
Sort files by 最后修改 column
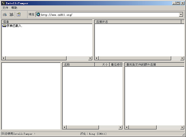coord(116,64)
